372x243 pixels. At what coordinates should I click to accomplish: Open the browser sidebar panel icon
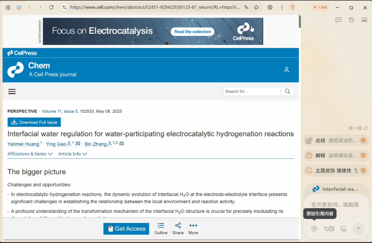click(x=8, y=7)
